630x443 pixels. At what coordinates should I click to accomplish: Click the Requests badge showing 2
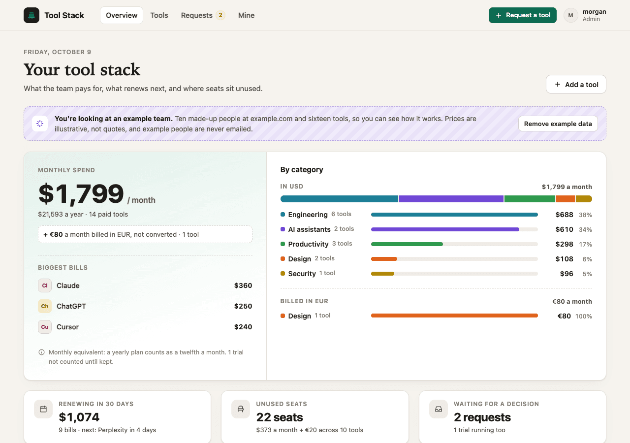tap(220, 15)
